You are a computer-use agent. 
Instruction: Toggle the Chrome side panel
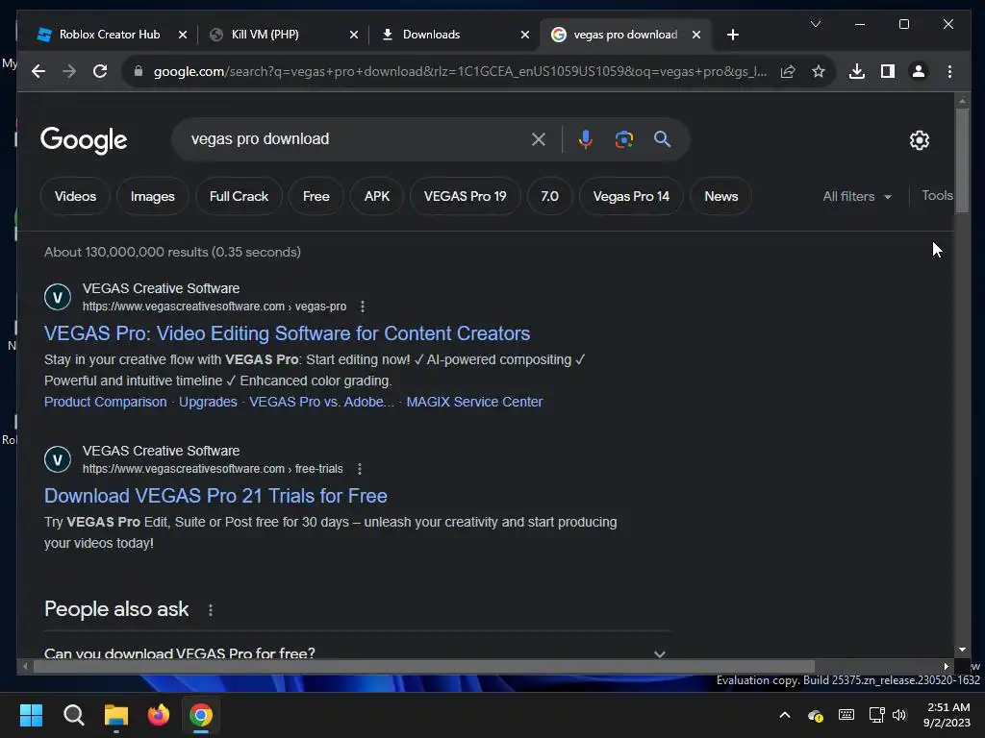coord(888,71)
